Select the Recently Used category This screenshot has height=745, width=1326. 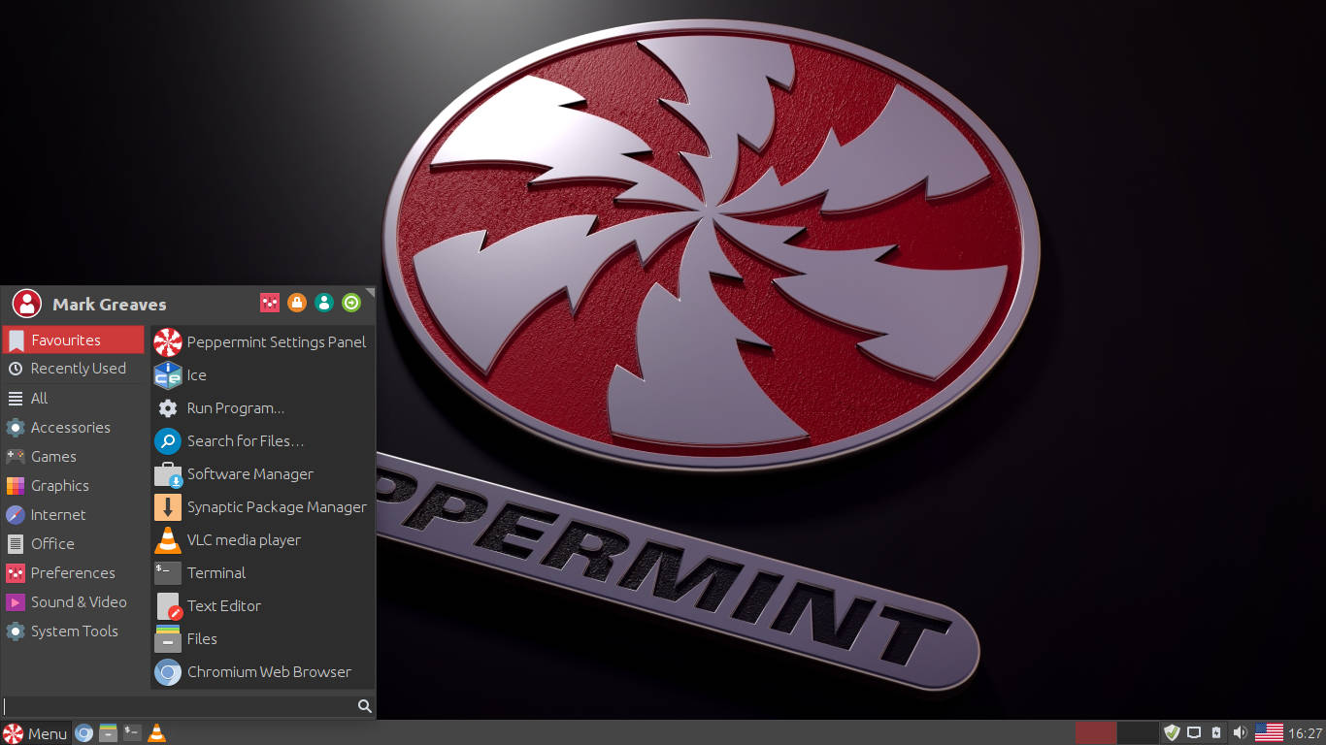pyautogui.click(x=78, y=369)
